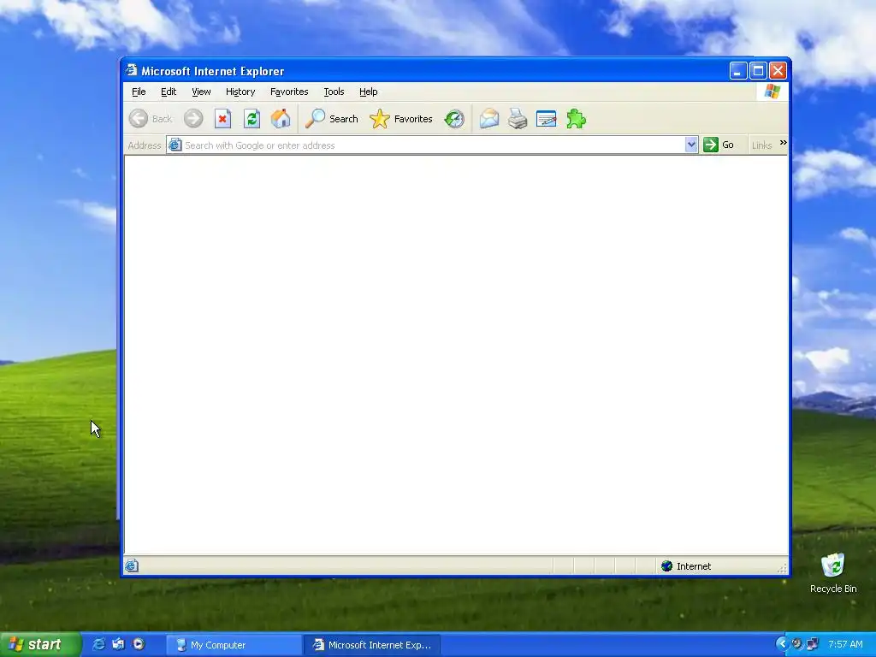Open the address bar dropdown arrow
Screen dimensions: 876x657
coord(691,145)
